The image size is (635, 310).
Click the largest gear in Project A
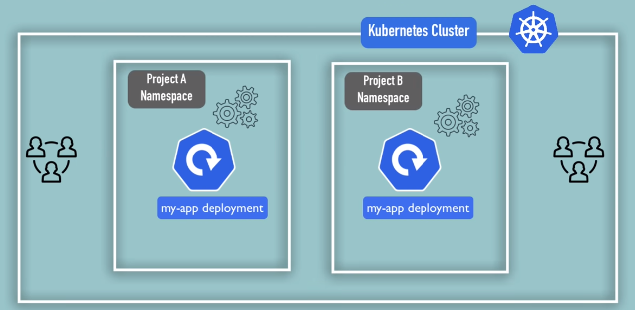point(227,113)
